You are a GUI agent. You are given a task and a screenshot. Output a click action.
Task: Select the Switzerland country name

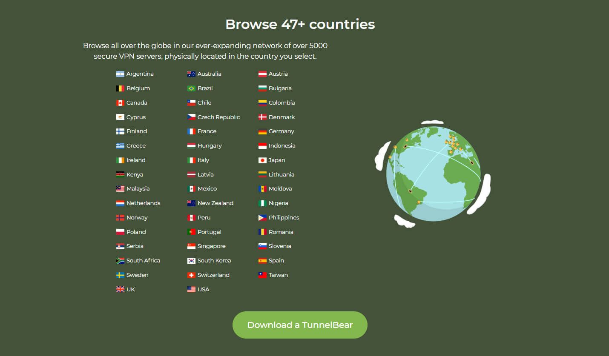[x=213, y=275]
